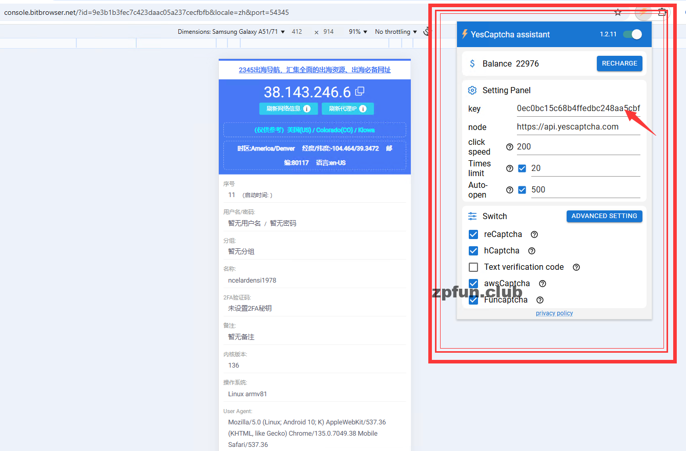Click the help icon next to reCaptcha
The height and width of the screenshot is (451, 686).
pyautogui.click(x=534, y=234)
